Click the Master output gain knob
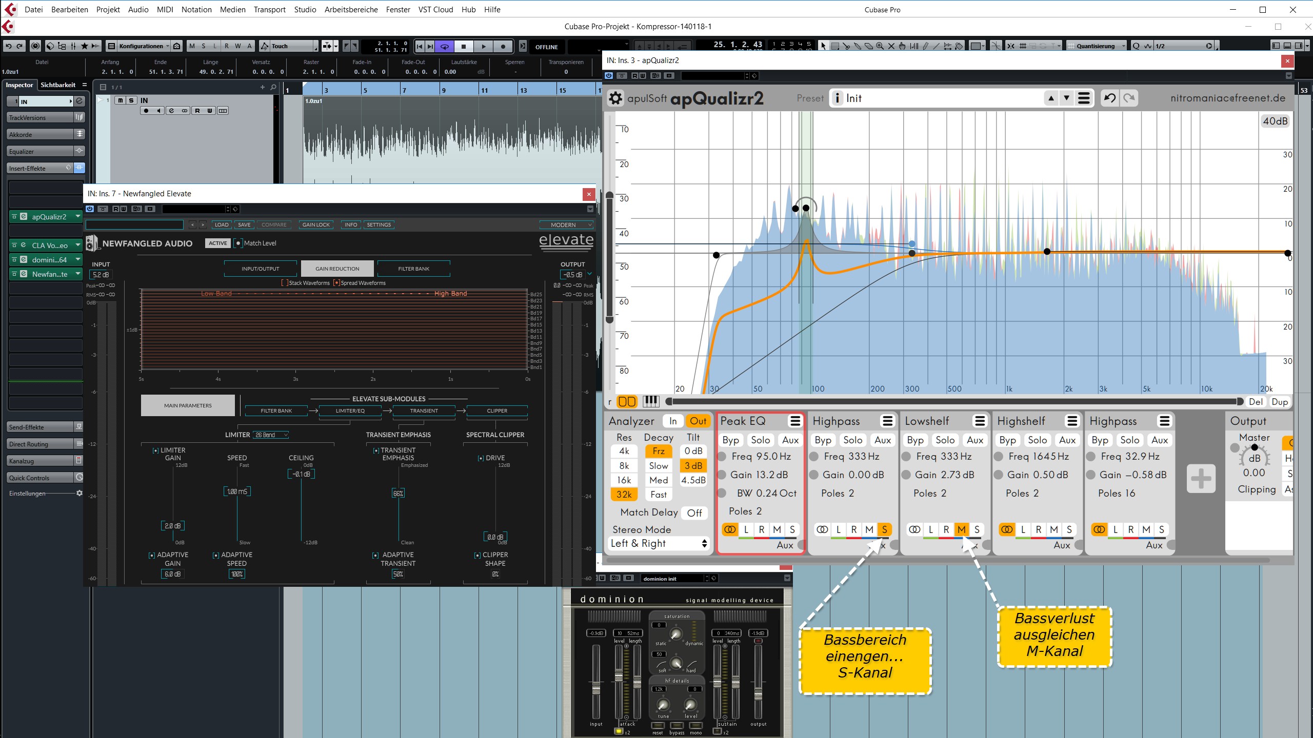 coord(1254,458)
